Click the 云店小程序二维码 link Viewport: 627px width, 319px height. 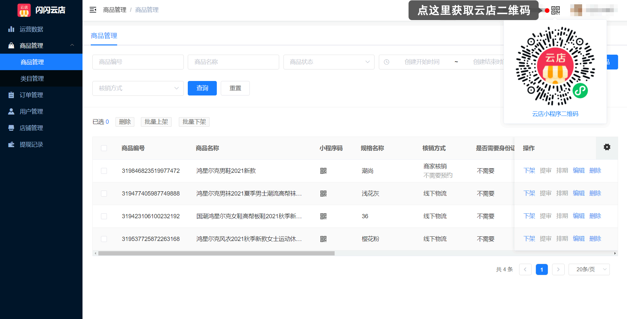point(555,114)
